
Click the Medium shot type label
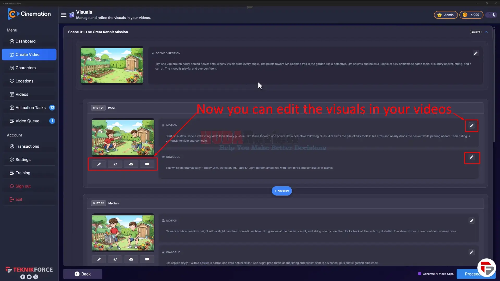[x=114, y=203]
